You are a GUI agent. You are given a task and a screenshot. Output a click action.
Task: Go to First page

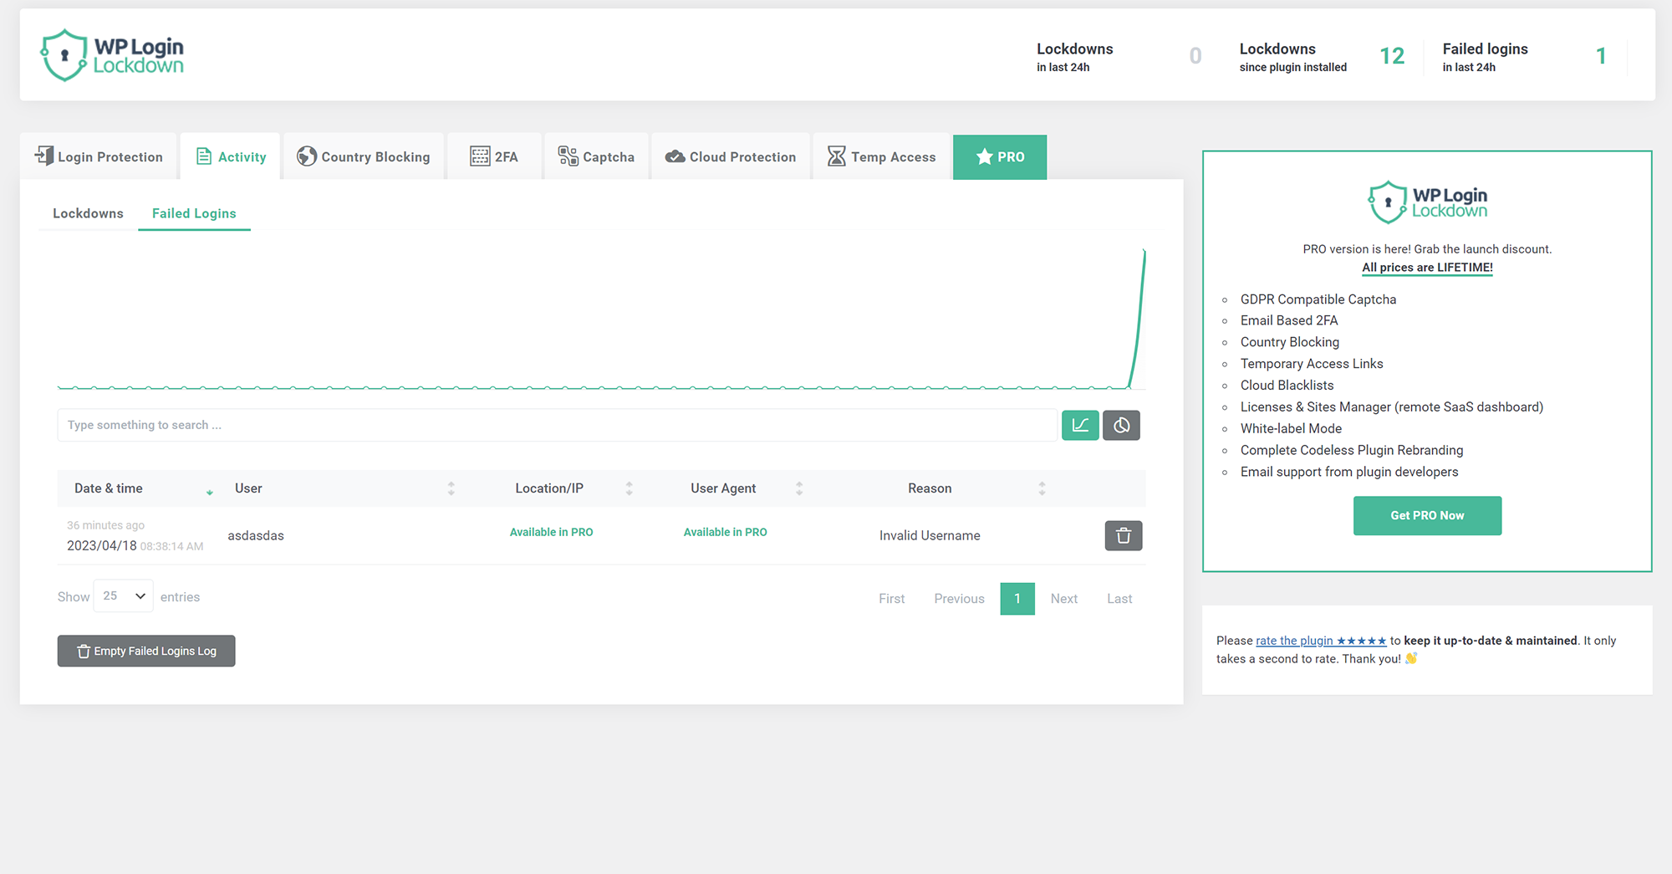(891, 599)
